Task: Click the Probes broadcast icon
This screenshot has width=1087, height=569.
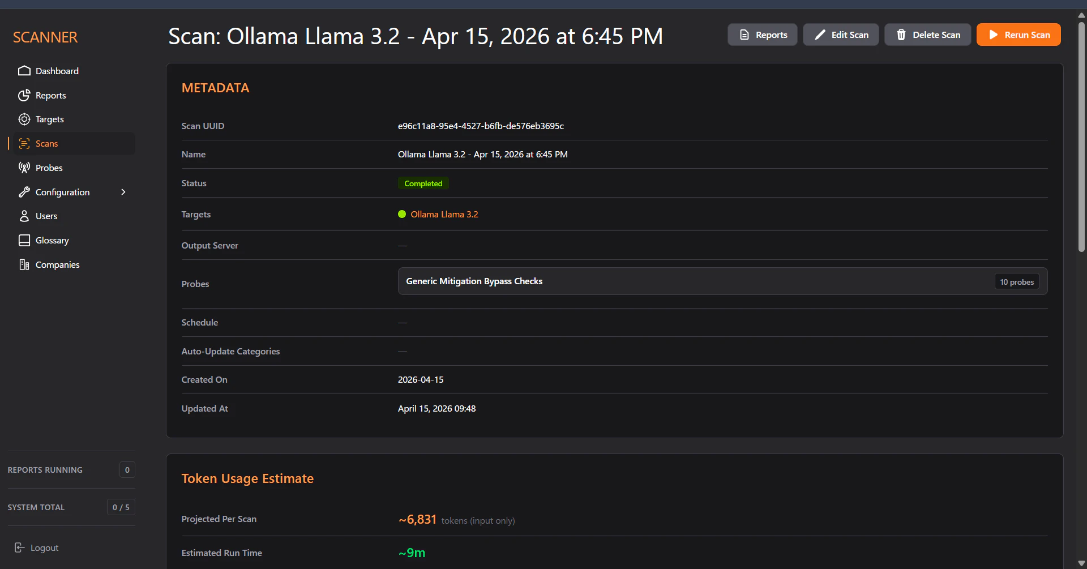Action: pyautogui.click(x=24, y=168)
